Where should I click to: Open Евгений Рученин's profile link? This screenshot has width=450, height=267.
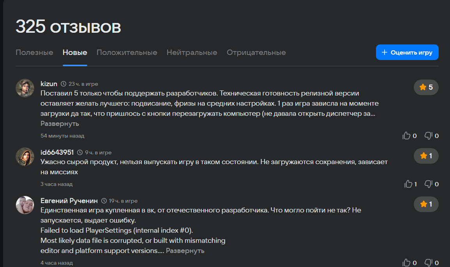click(x=69, y=201)
